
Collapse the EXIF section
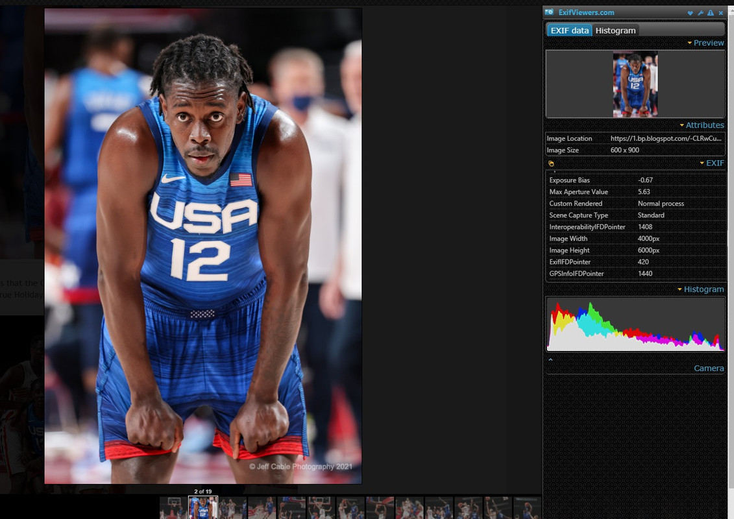tap(711, 163)
